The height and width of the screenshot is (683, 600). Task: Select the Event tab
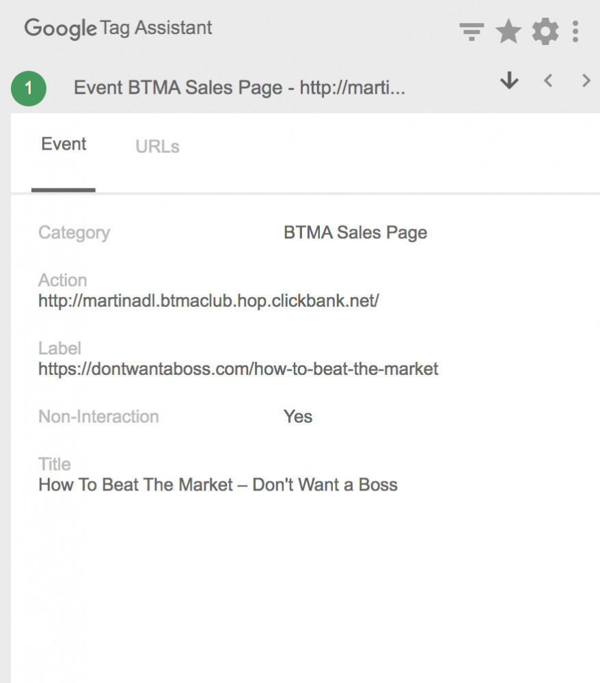click(x=64, y=143)
